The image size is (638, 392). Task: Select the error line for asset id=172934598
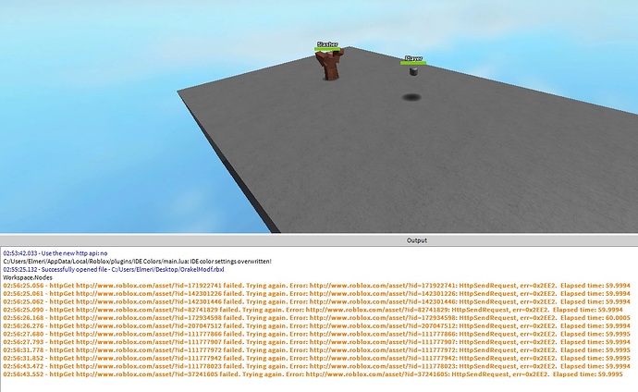coord(316,318)
